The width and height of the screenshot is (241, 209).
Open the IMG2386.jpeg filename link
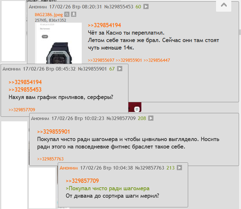tap(49, 15)
